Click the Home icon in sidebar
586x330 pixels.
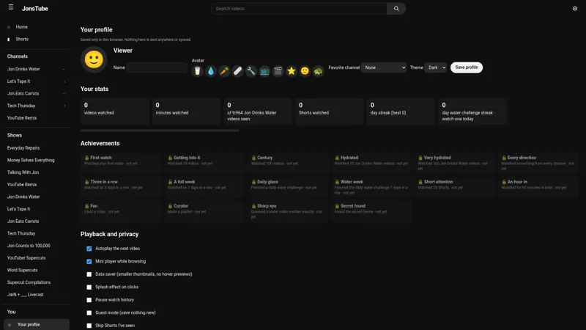coord(9,27)
